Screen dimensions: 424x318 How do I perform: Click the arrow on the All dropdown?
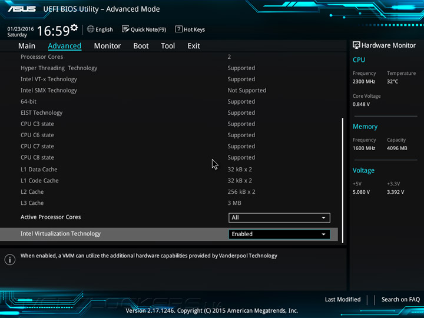coord(323,218)
